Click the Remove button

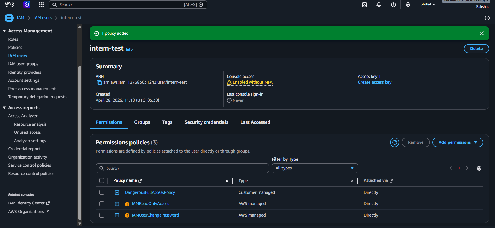click(x=416, y=142)
